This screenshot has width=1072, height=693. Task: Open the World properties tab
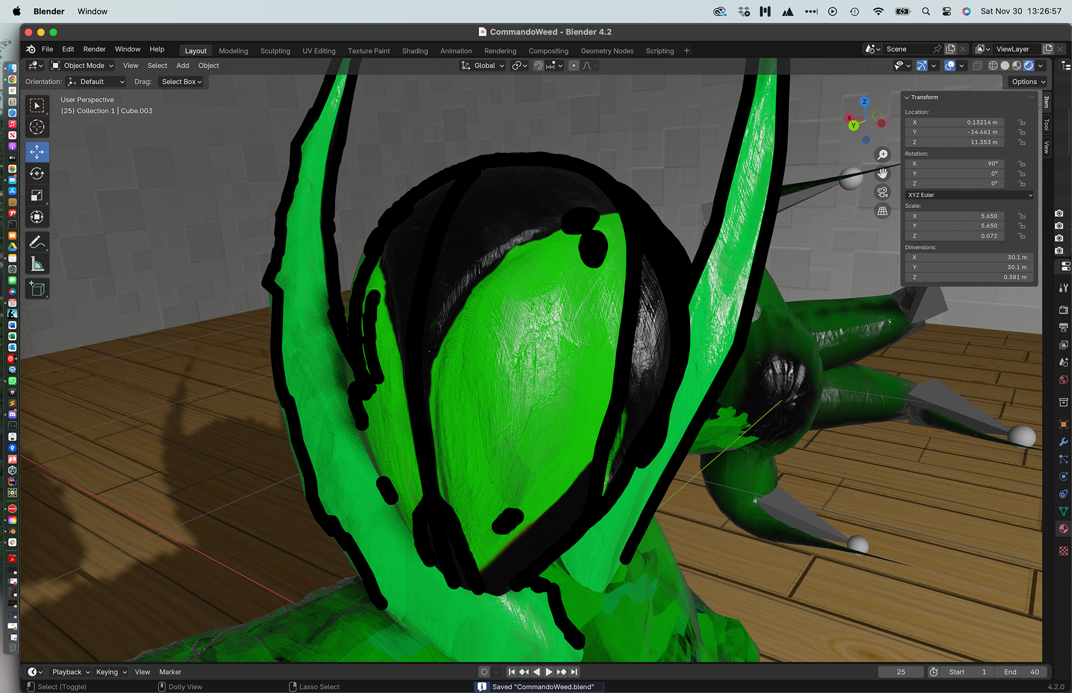(x=1063, y=380)
